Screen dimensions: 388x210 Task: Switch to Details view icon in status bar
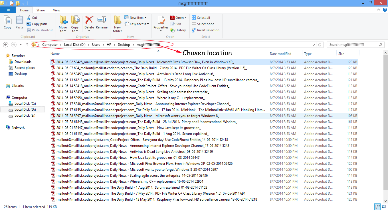pos(377,207)
